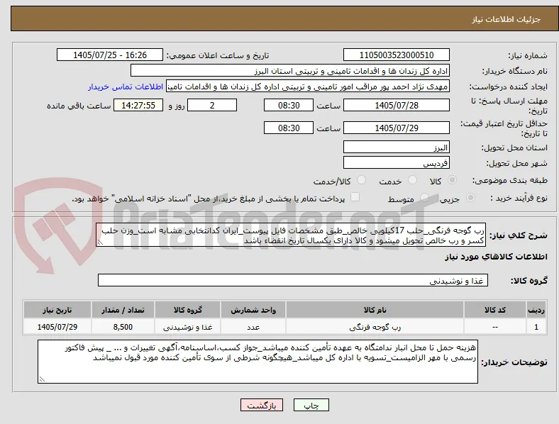Click the تعداد / مقدار column header
This screenshot has width=559, height=424.
click(x=123, y=310)
